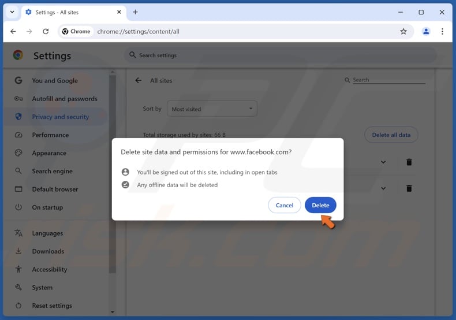Viewport: 456px width, 320px height.
Task: Click the Reset settings circular icon
Action: (x=18, y=306)
